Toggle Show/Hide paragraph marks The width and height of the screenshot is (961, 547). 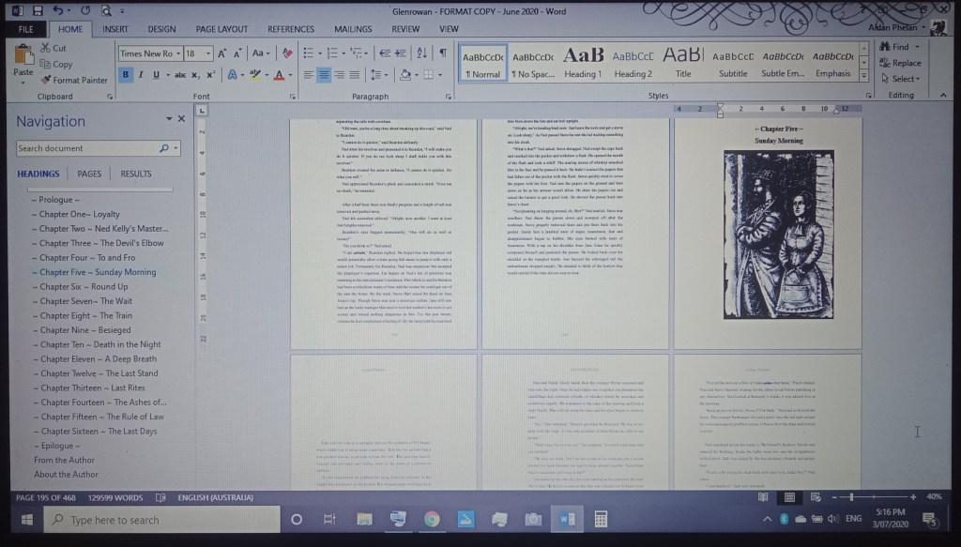[x=442, y=53]
